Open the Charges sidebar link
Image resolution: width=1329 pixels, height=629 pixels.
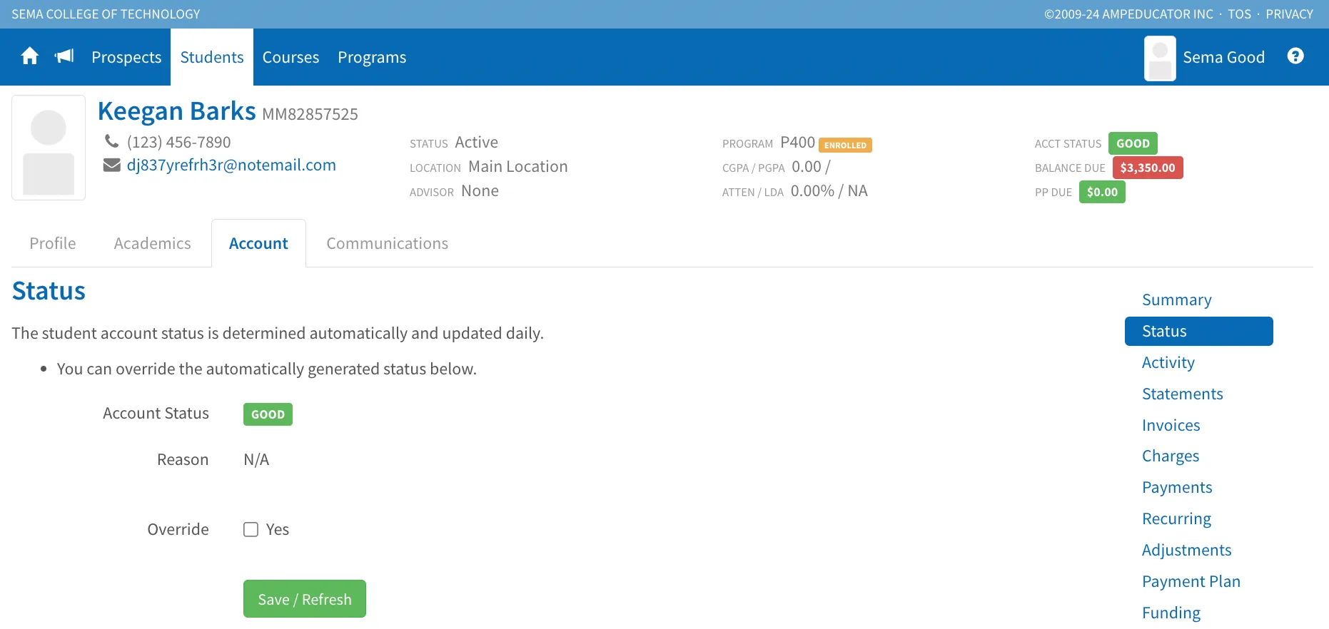pyautogui.click(x=1171, y=456)
